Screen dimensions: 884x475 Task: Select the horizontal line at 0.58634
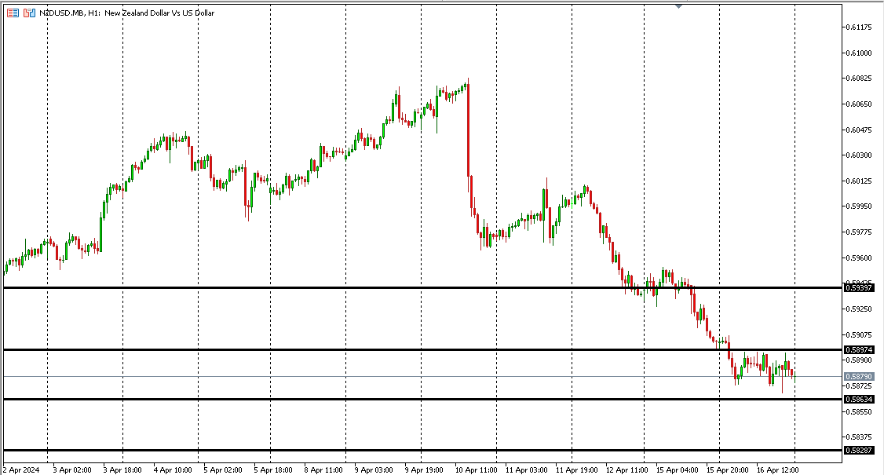[423, 399]
